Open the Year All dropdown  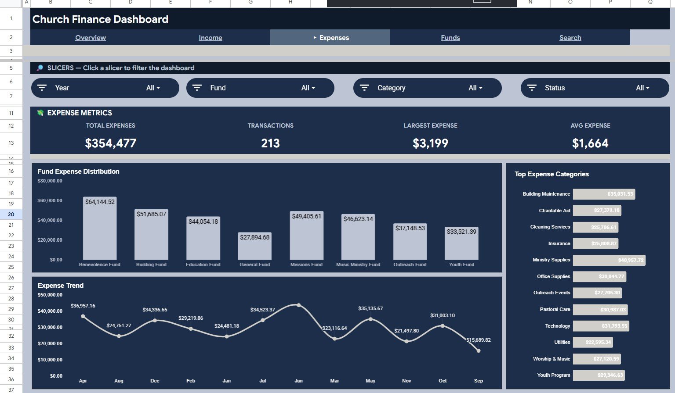click(153, 88)
